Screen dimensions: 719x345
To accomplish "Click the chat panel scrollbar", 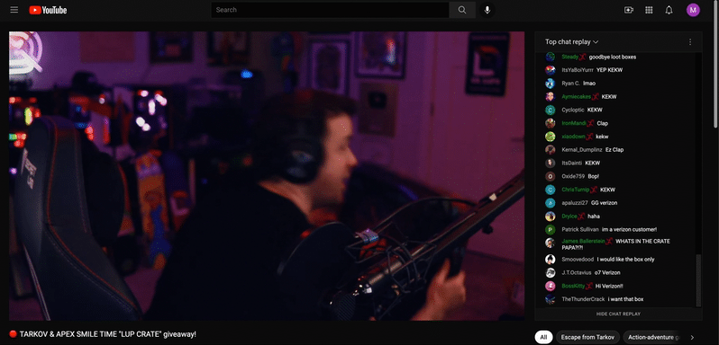I will click(698, 280).
